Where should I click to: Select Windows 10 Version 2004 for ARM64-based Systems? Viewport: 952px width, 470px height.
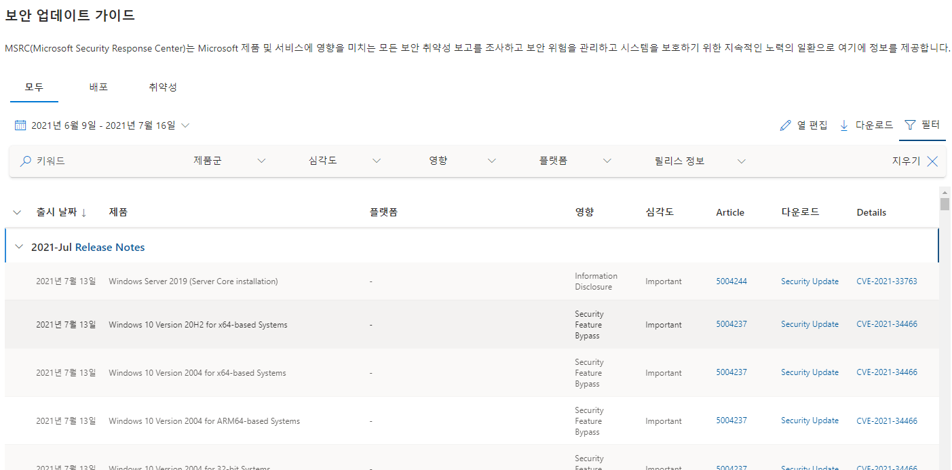tap(204, 421)
